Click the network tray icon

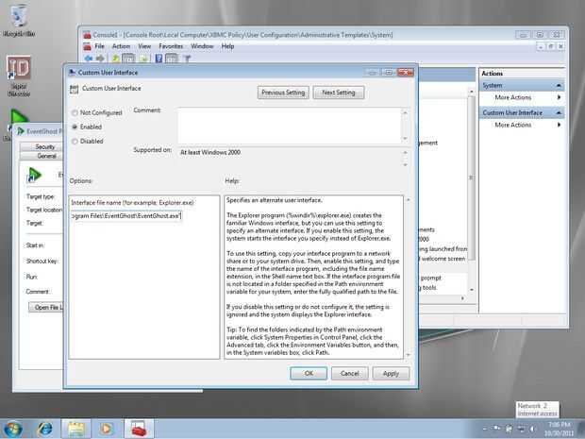[x=521, y=429]
